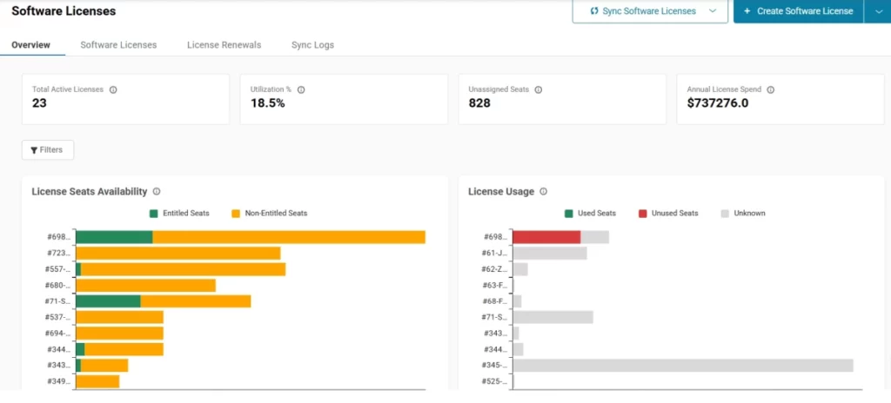Screen dimensions: 891x403
Task: Click the Total Active Licenses value 23
Action: pyautogui.click(x=39, y=103)
